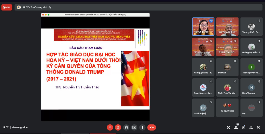Click the flags image on the slide
265x134 pixels.
[x=135, y=79]
